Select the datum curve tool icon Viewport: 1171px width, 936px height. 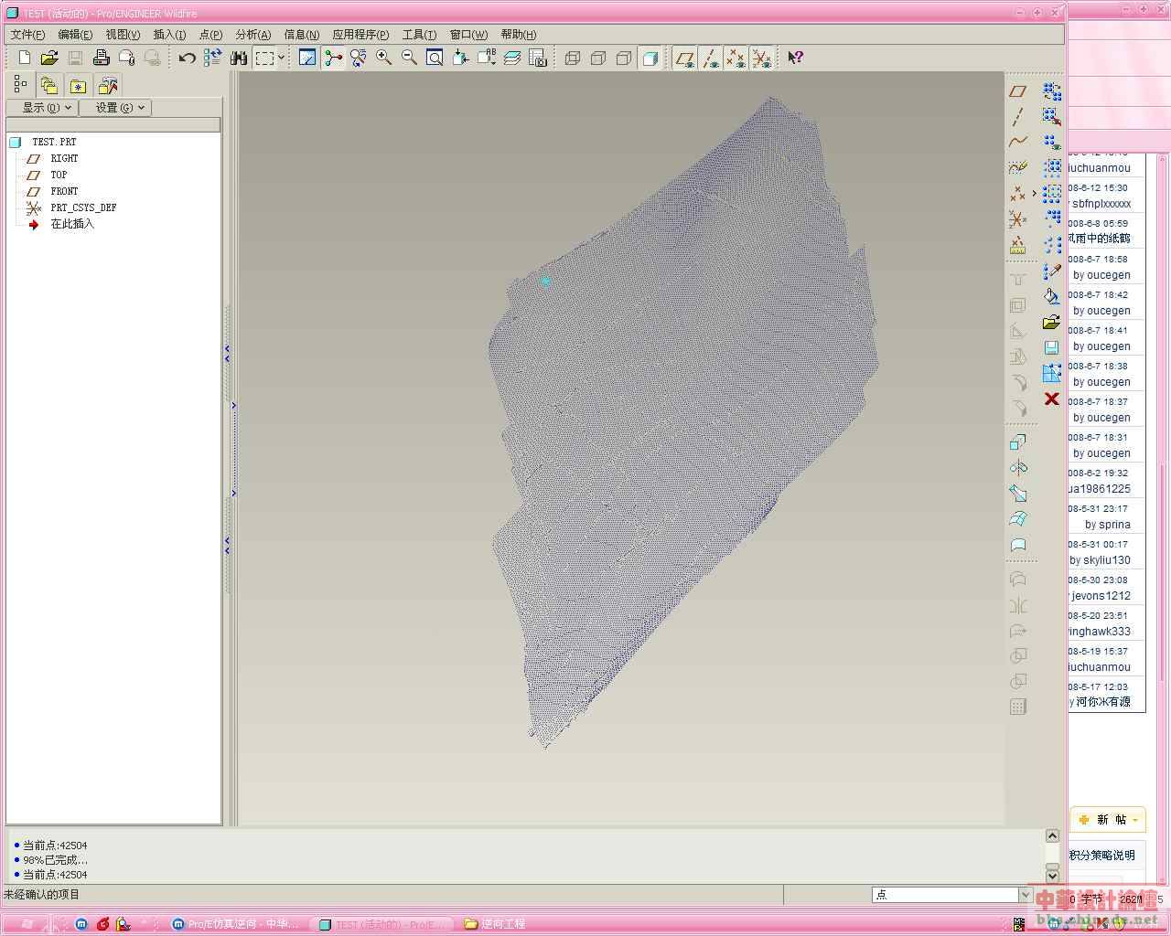coord(1017,142)
